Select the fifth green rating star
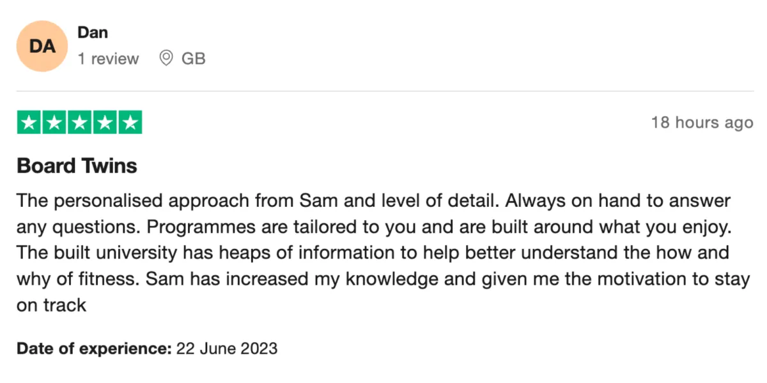This screenshot has width=767, height=383. (130, 123)
